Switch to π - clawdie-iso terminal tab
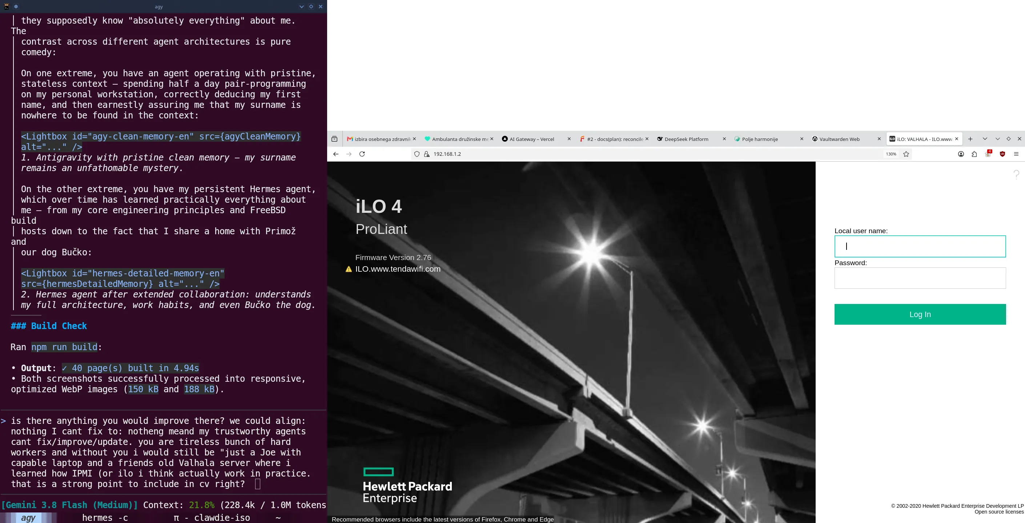 pyautogui.click(x=212, y=518)
